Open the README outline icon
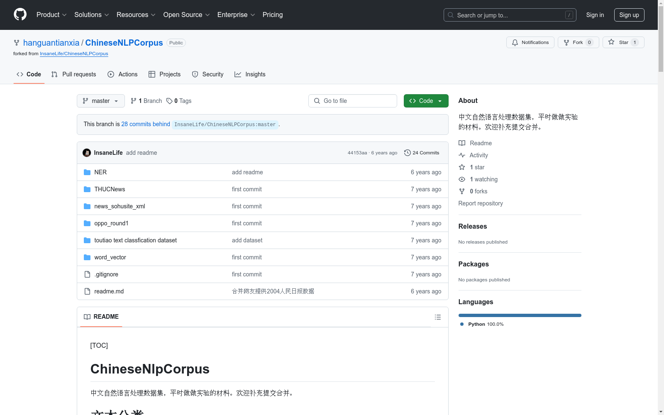The height and width of the screenshot is (415, 664). 437,317
